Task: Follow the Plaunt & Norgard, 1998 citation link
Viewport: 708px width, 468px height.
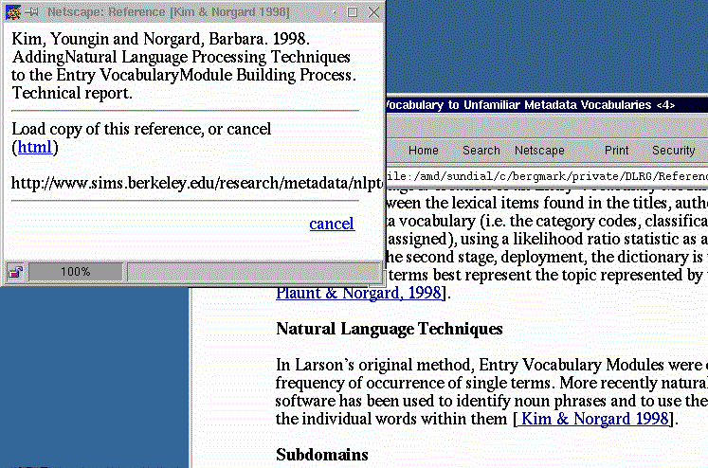Action: coord(357,293)
